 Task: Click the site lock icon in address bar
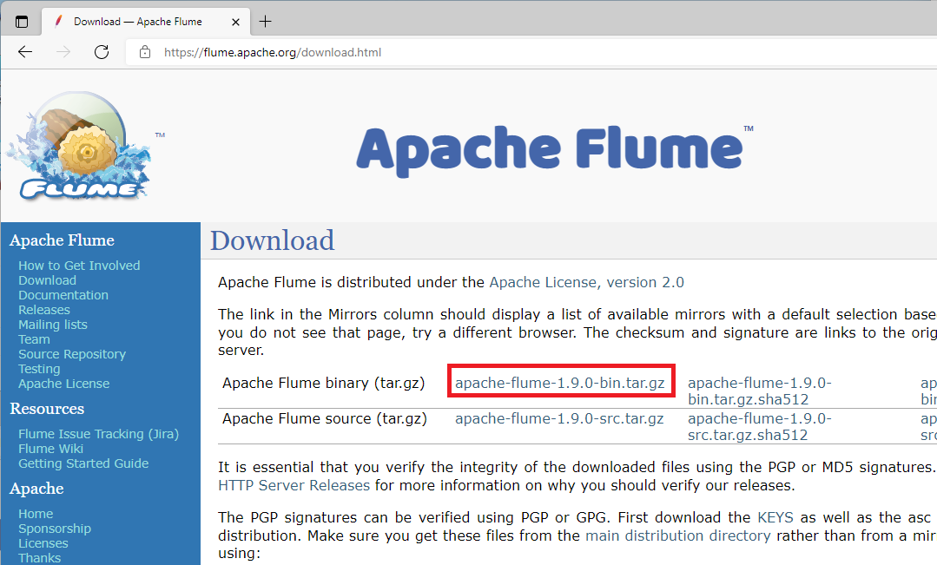[x=145, y=52]
